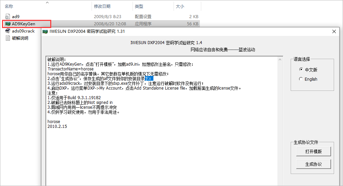Image resolution: width=343 pixels, height=186 pixels.
Task: Select the file name ads09crack in Explorer
Action: (x=23, y=31)
